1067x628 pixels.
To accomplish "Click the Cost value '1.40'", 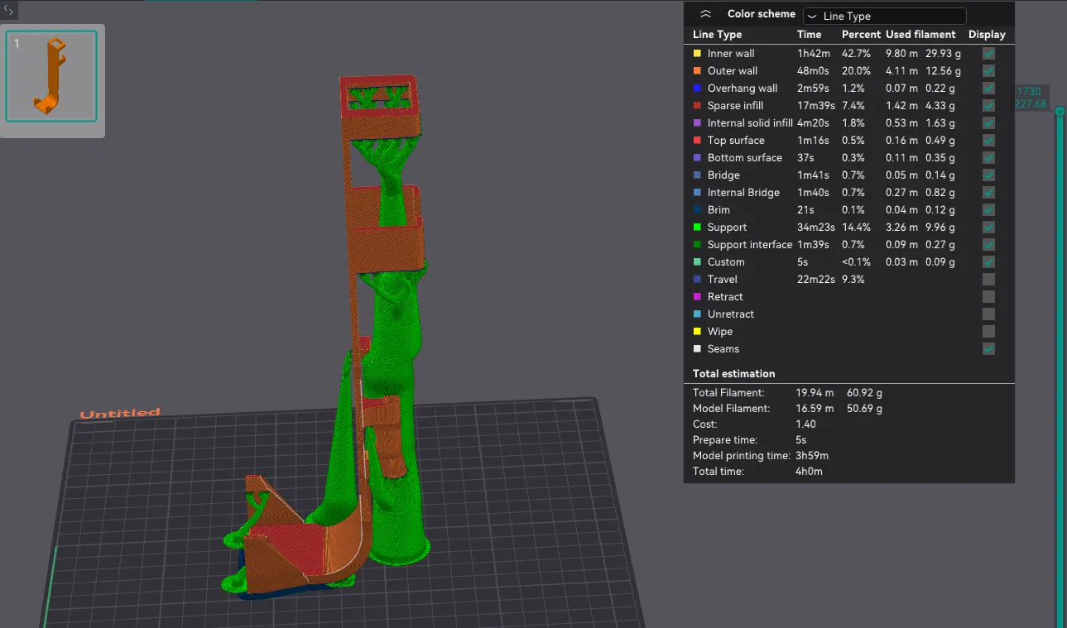I will click(805, 424).
